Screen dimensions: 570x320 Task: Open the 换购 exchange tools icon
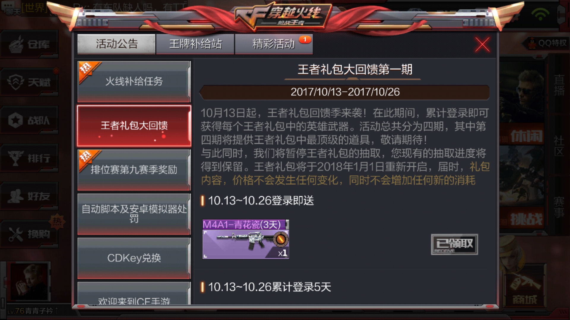tap(29, 234)
